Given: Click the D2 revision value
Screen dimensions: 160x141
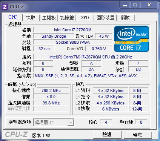Looking at the screenshot, I should click(x=138, y=69).
